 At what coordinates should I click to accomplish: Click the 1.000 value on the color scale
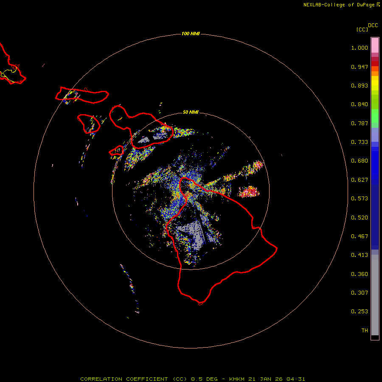(360, 48)
